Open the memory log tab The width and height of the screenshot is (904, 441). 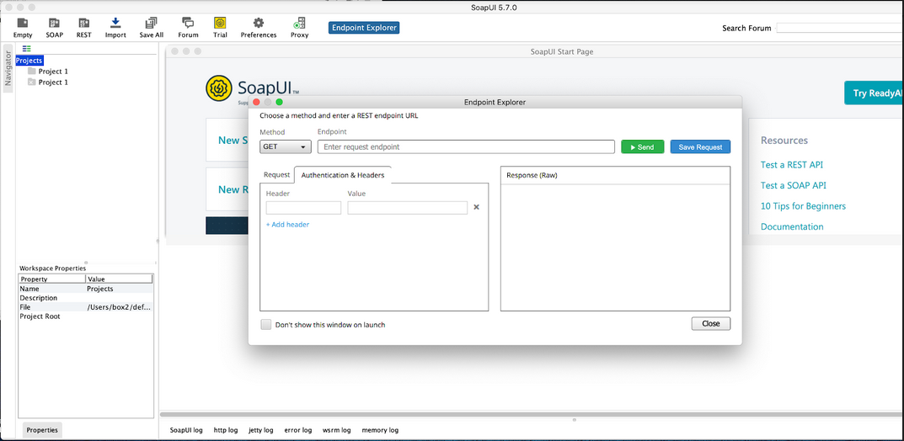point(380,430)
